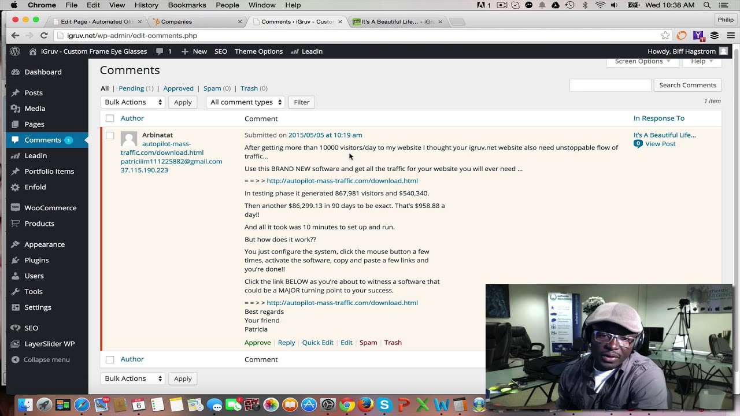740x416 pixels.
Task: Open the Enfold theme settings
Action: point(35,187)
